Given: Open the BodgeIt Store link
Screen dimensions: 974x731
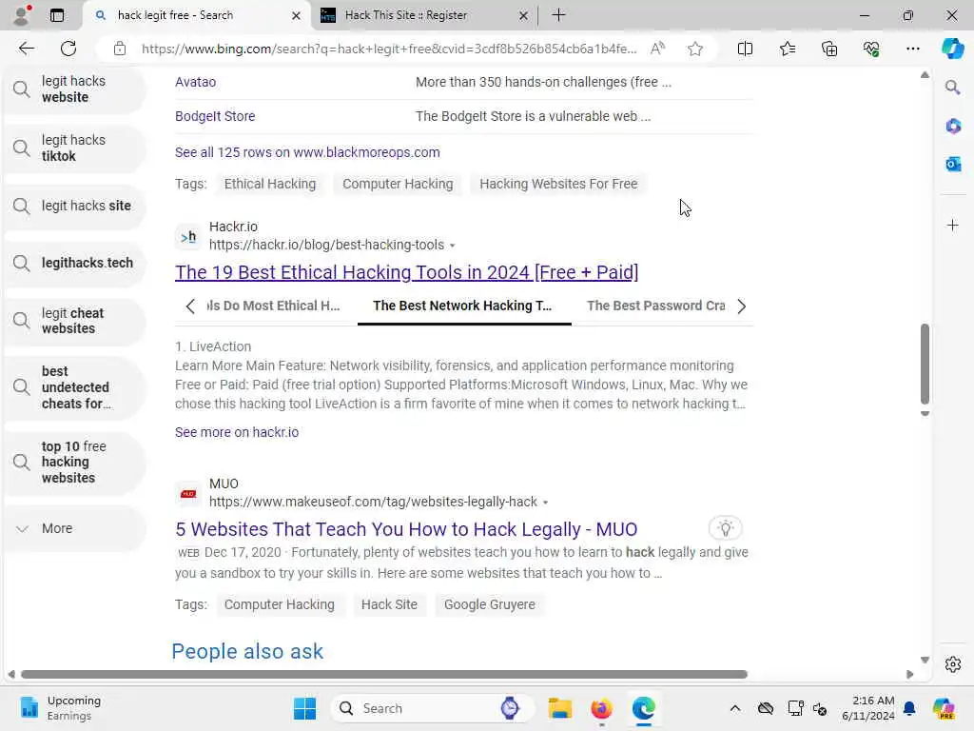Looking at the screenshot, I should (x=215, y=116).
